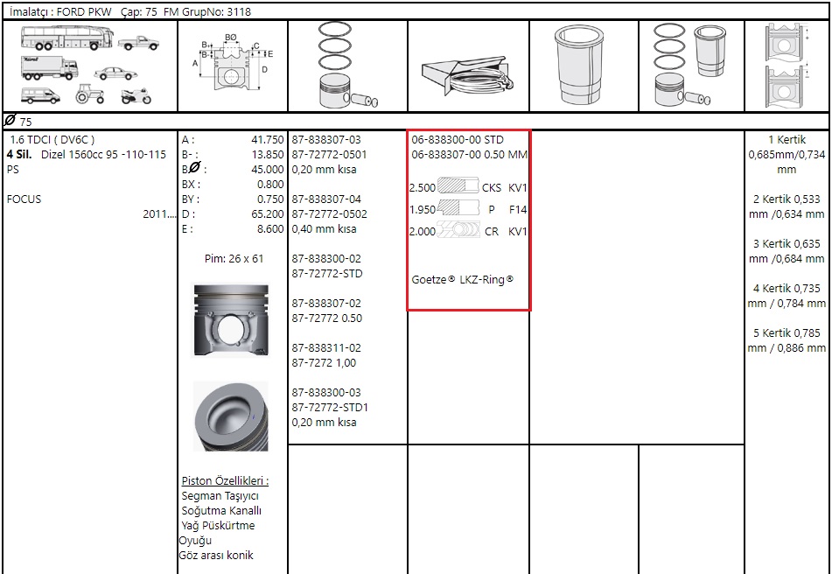
Task: Click the Göz arası konik feature
Action: tap(216, 556)
